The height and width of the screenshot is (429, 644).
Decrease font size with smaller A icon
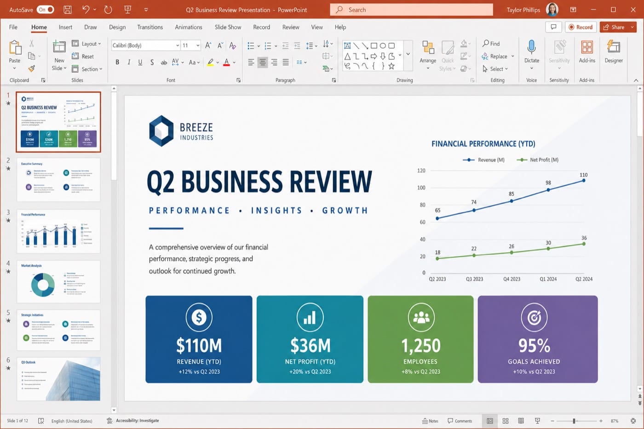(220, 45)
